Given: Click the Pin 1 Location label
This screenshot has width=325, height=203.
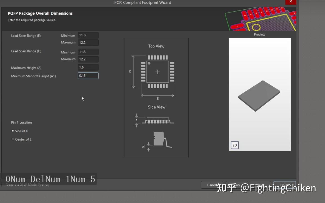Looking at the screenshot, I should pos(22,122).
